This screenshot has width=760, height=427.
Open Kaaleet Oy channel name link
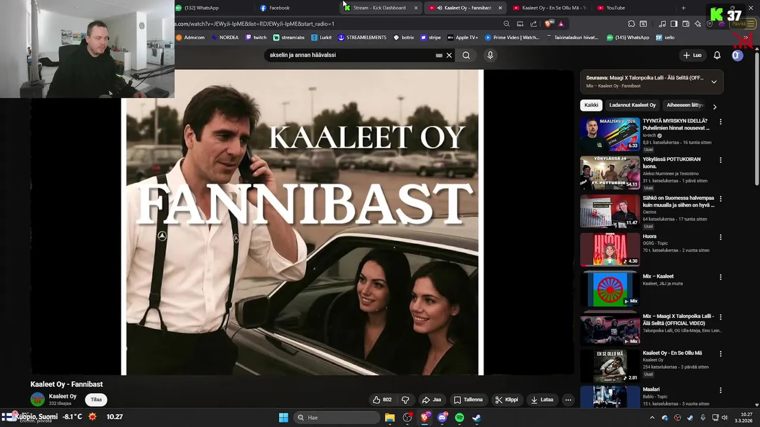tap(62, 396)
